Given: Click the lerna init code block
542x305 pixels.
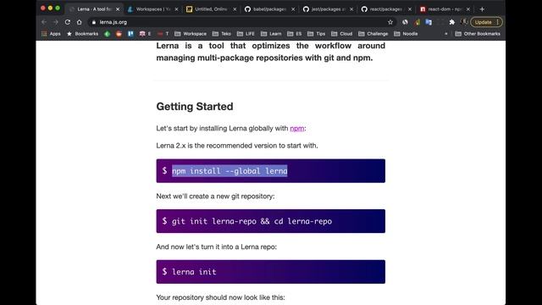Looking at the screenshot, I should pos(271,272).
